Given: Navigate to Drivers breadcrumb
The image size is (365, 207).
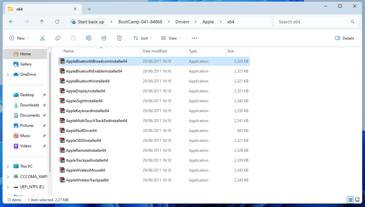Looking at the screenshot, I should coord(182,22).
